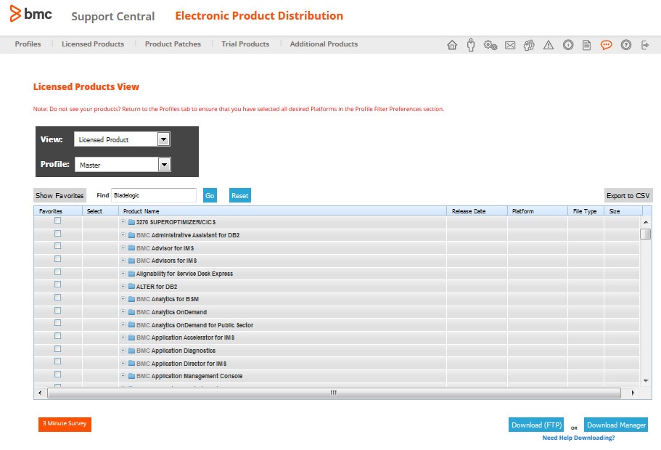Viewport: 661px width, 450px height.
Task: Open the user profile person icon
Action: point(471,45)
